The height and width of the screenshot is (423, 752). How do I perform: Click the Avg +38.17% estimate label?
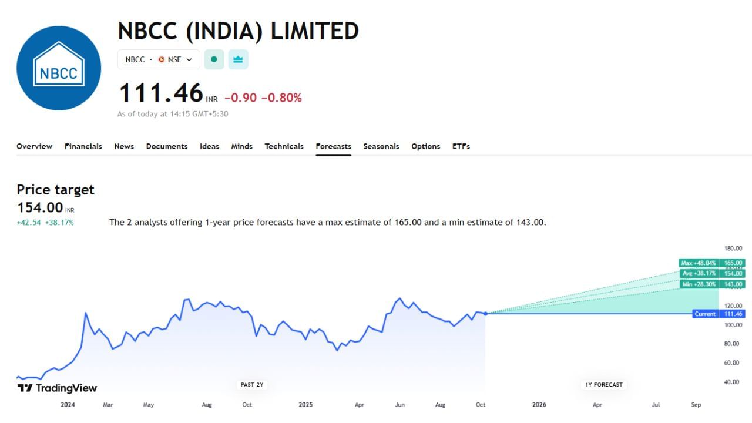click(699, 273)
